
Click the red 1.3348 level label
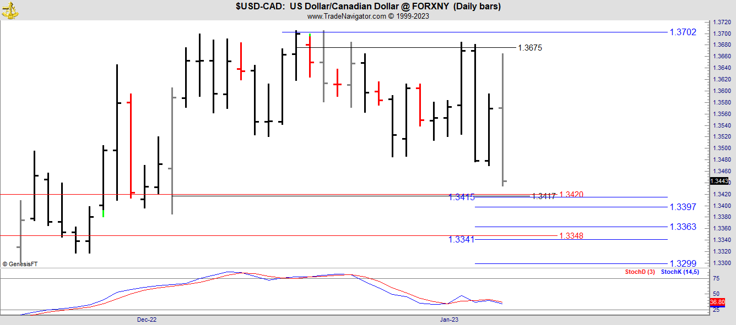pos(571,236)
